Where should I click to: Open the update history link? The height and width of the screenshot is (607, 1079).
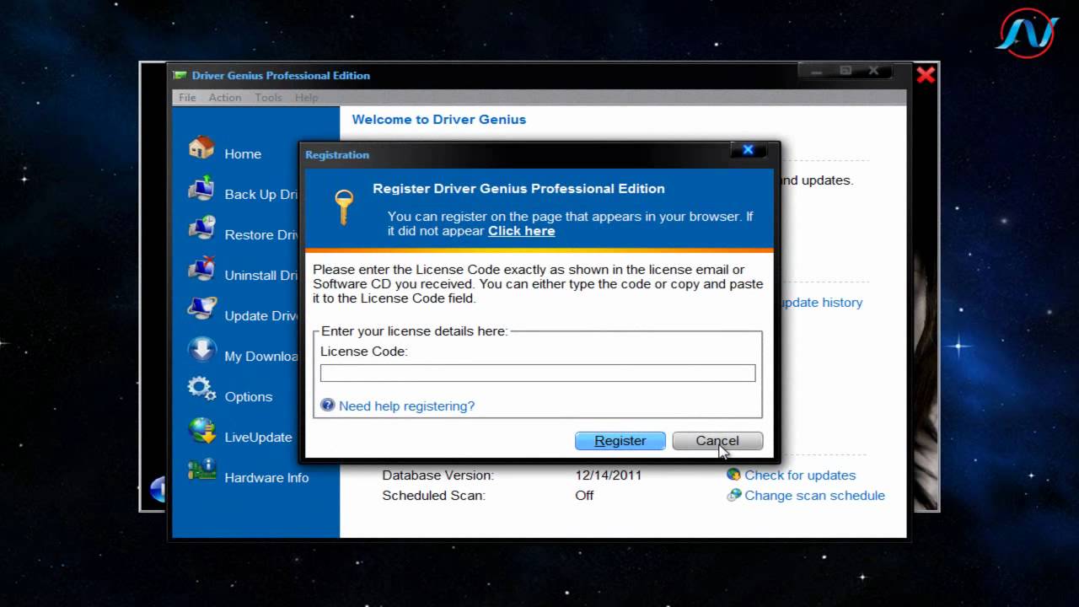pos(821,303)
